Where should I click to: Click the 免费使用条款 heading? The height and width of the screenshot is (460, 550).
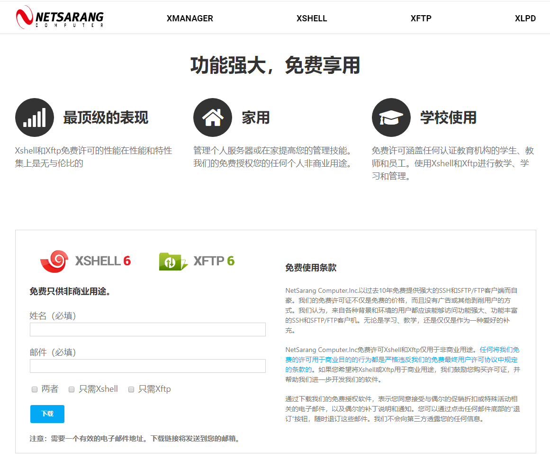pos(311,268)
